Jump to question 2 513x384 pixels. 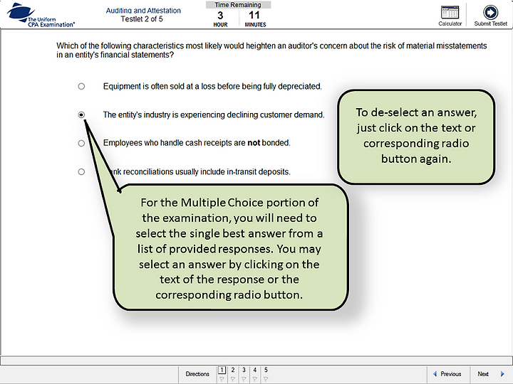[232, 370]
